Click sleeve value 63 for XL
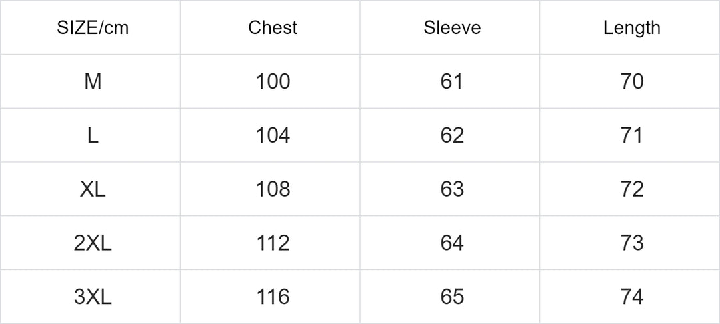The image size is (720, 324). [452, 189]
